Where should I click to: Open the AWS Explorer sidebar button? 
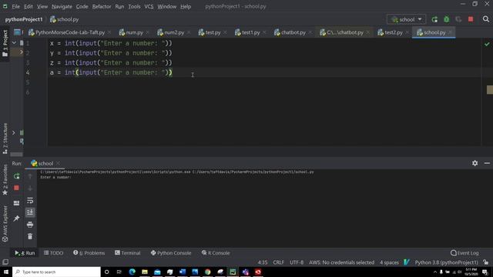[5, 224]
